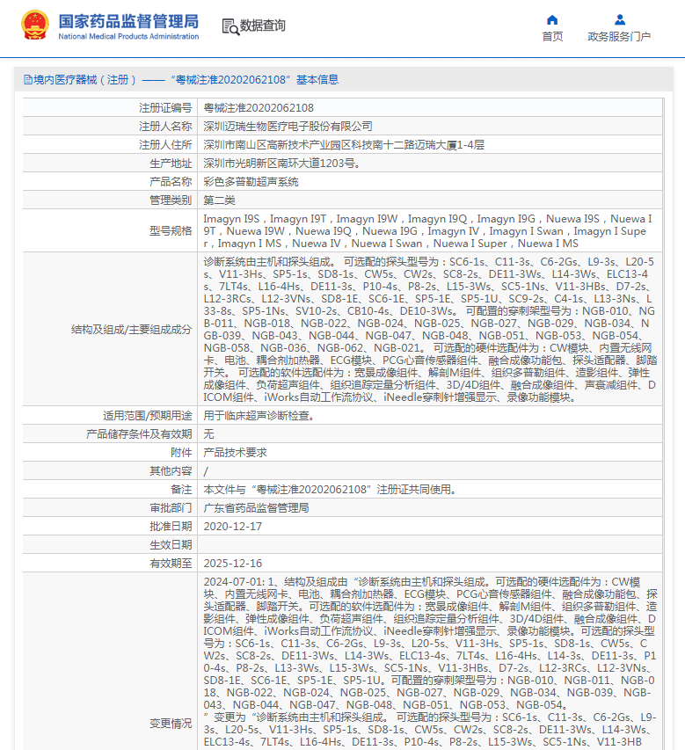Click the 变更情况 row label
The height and width of the screenshot is (750, 685).
point(170,723)
